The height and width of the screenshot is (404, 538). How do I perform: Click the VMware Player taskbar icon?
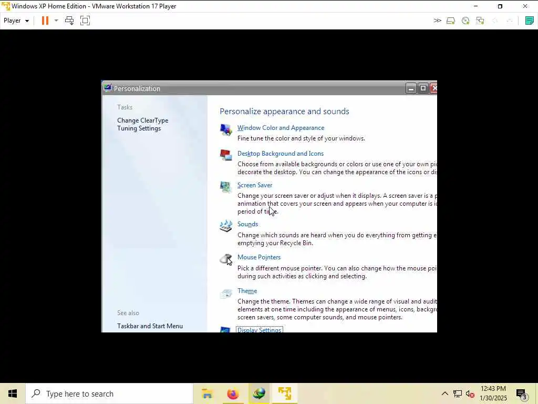(x=285, y=393)
